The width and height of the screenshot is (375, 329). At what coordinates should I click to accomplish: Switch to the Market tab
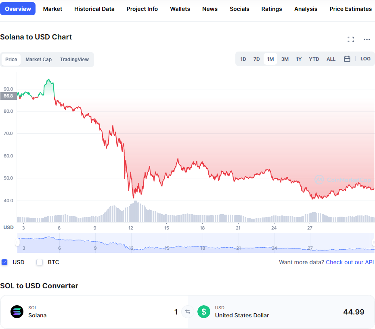52,9
